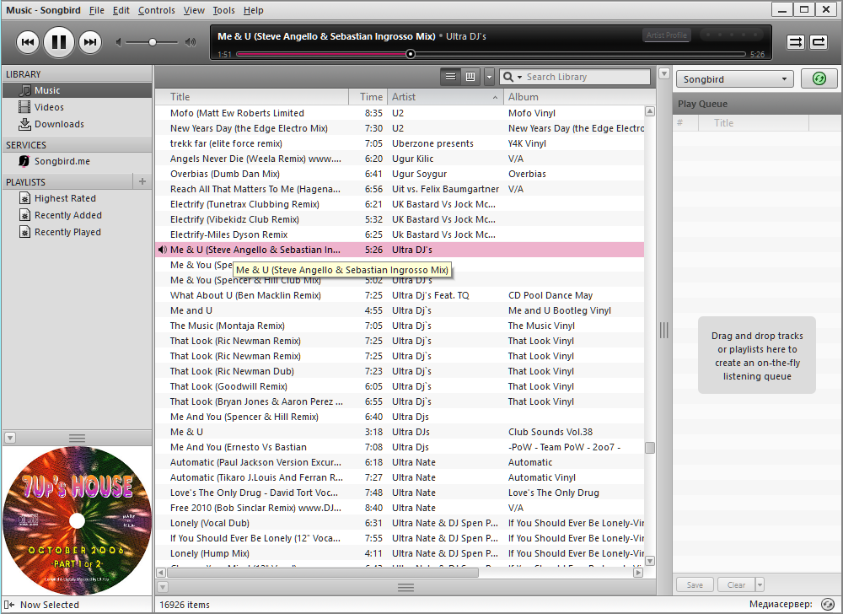Pause playback with the pause button

pyautogui.click(x=59, y=42)
